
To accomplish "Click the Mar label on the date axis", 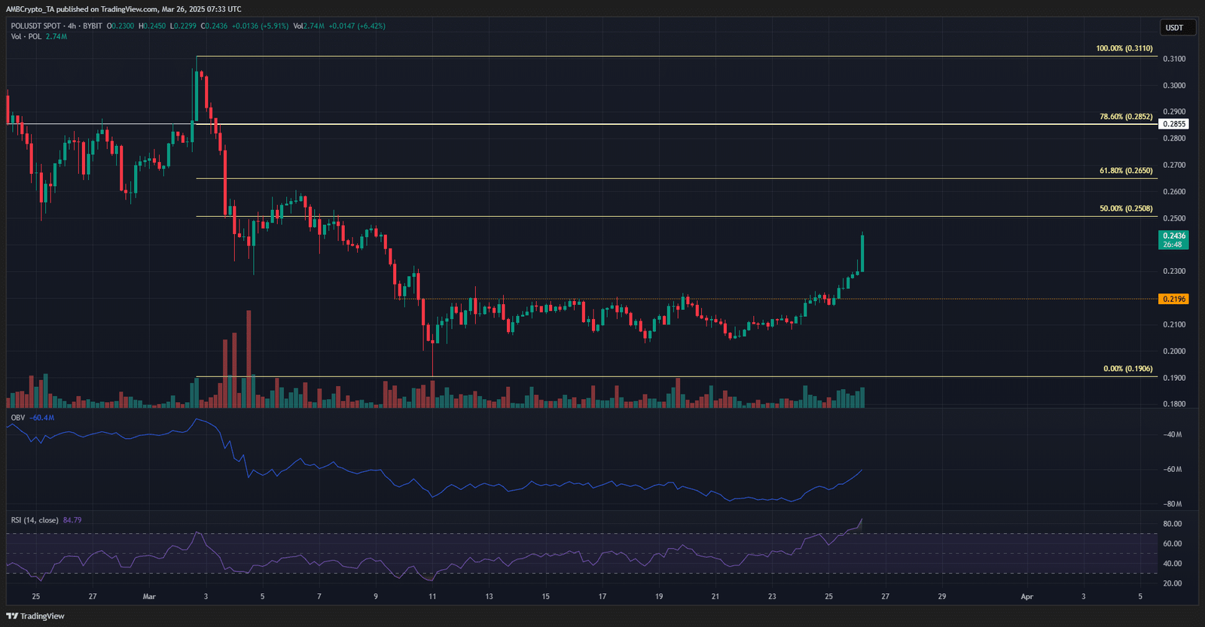I will [149, 596].
